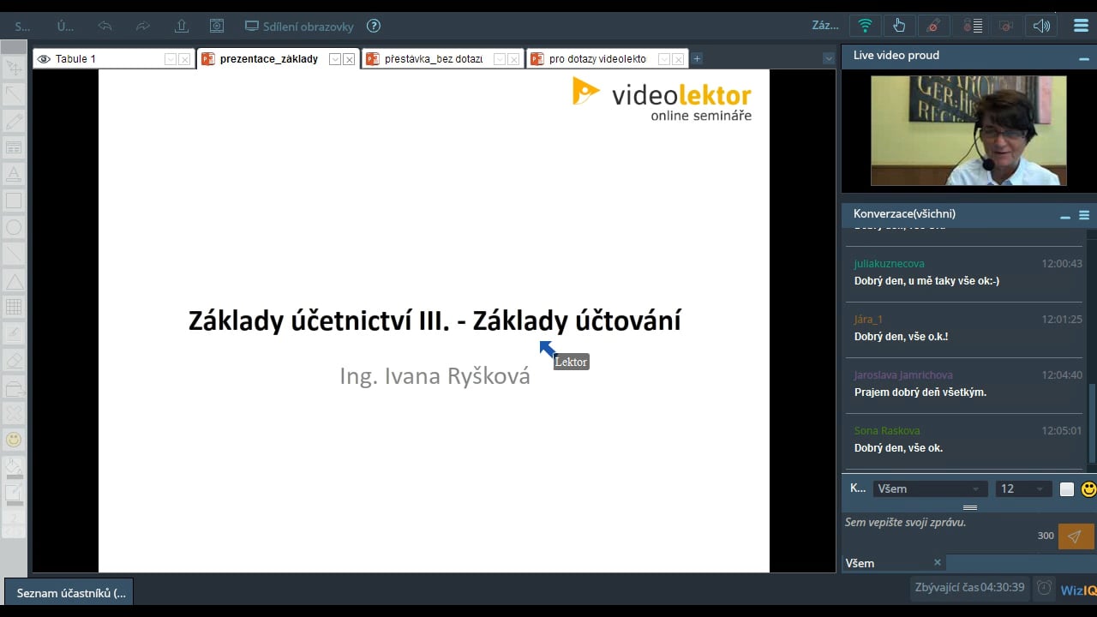This screenshot has height=617, width=1097.
Task: Toggle the disabled microphone icon
Action: coord(932,26)
